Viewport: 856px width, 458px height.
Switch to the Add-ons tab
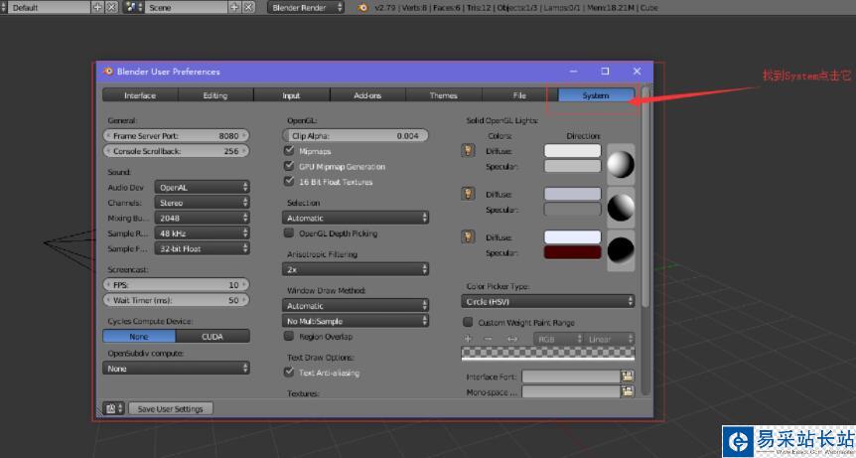click(367, 95)
